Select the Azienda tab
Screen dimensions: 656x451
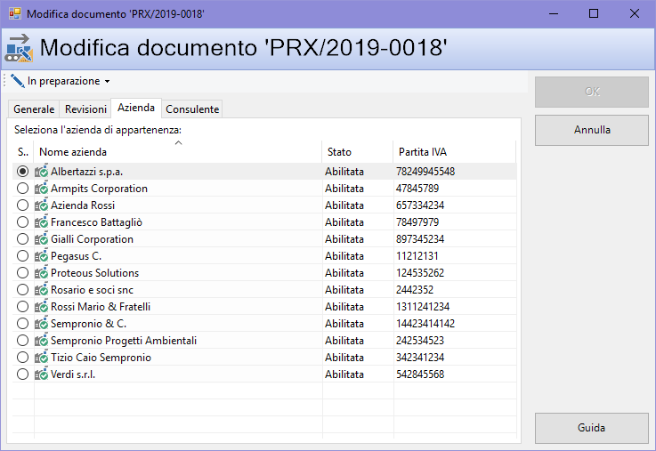point(136,108)
